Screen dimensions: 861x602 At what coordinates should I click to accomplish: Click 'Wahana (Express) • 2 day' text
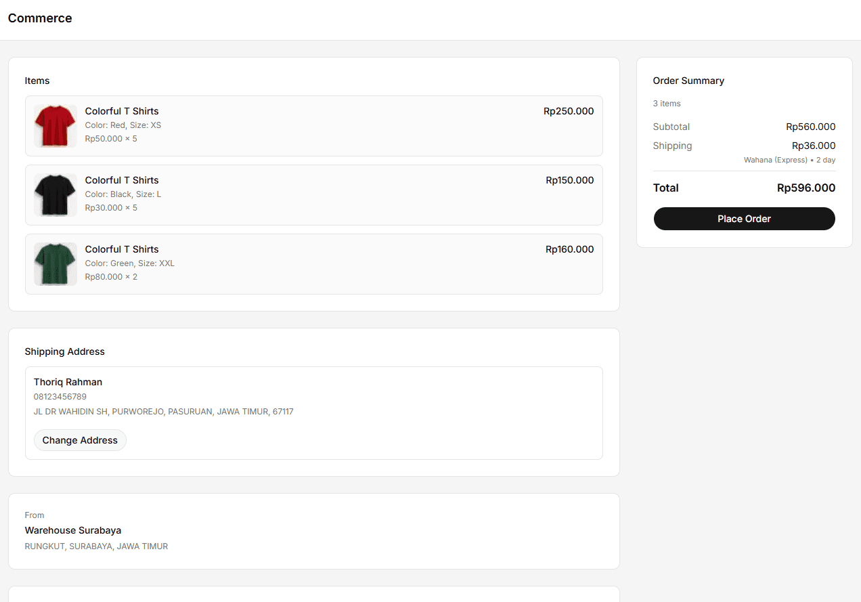click(790, 160)
